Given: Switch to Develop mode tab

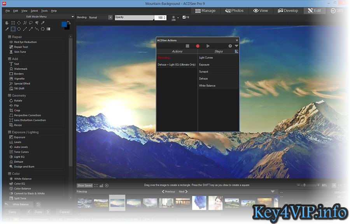Looking at the screenshot, I should pyautogui.click(x=288, y=11).
